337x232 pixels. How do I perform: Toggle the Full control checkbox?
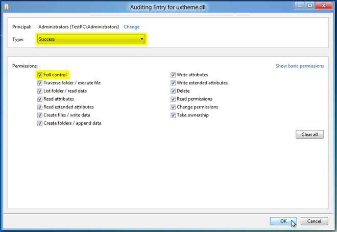point(40,75)
